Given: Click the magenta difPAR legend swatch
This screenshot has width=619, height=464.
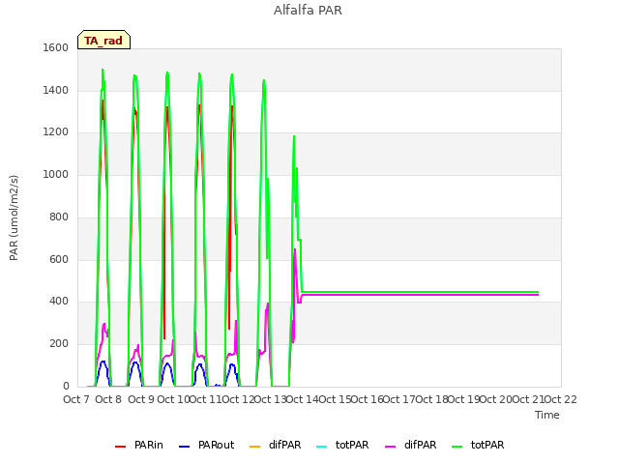Looking at the screenshot, I should coord(390,447).
